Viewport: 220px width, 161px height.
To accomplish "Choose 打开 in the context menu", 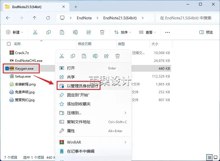I will pos(93,68).
